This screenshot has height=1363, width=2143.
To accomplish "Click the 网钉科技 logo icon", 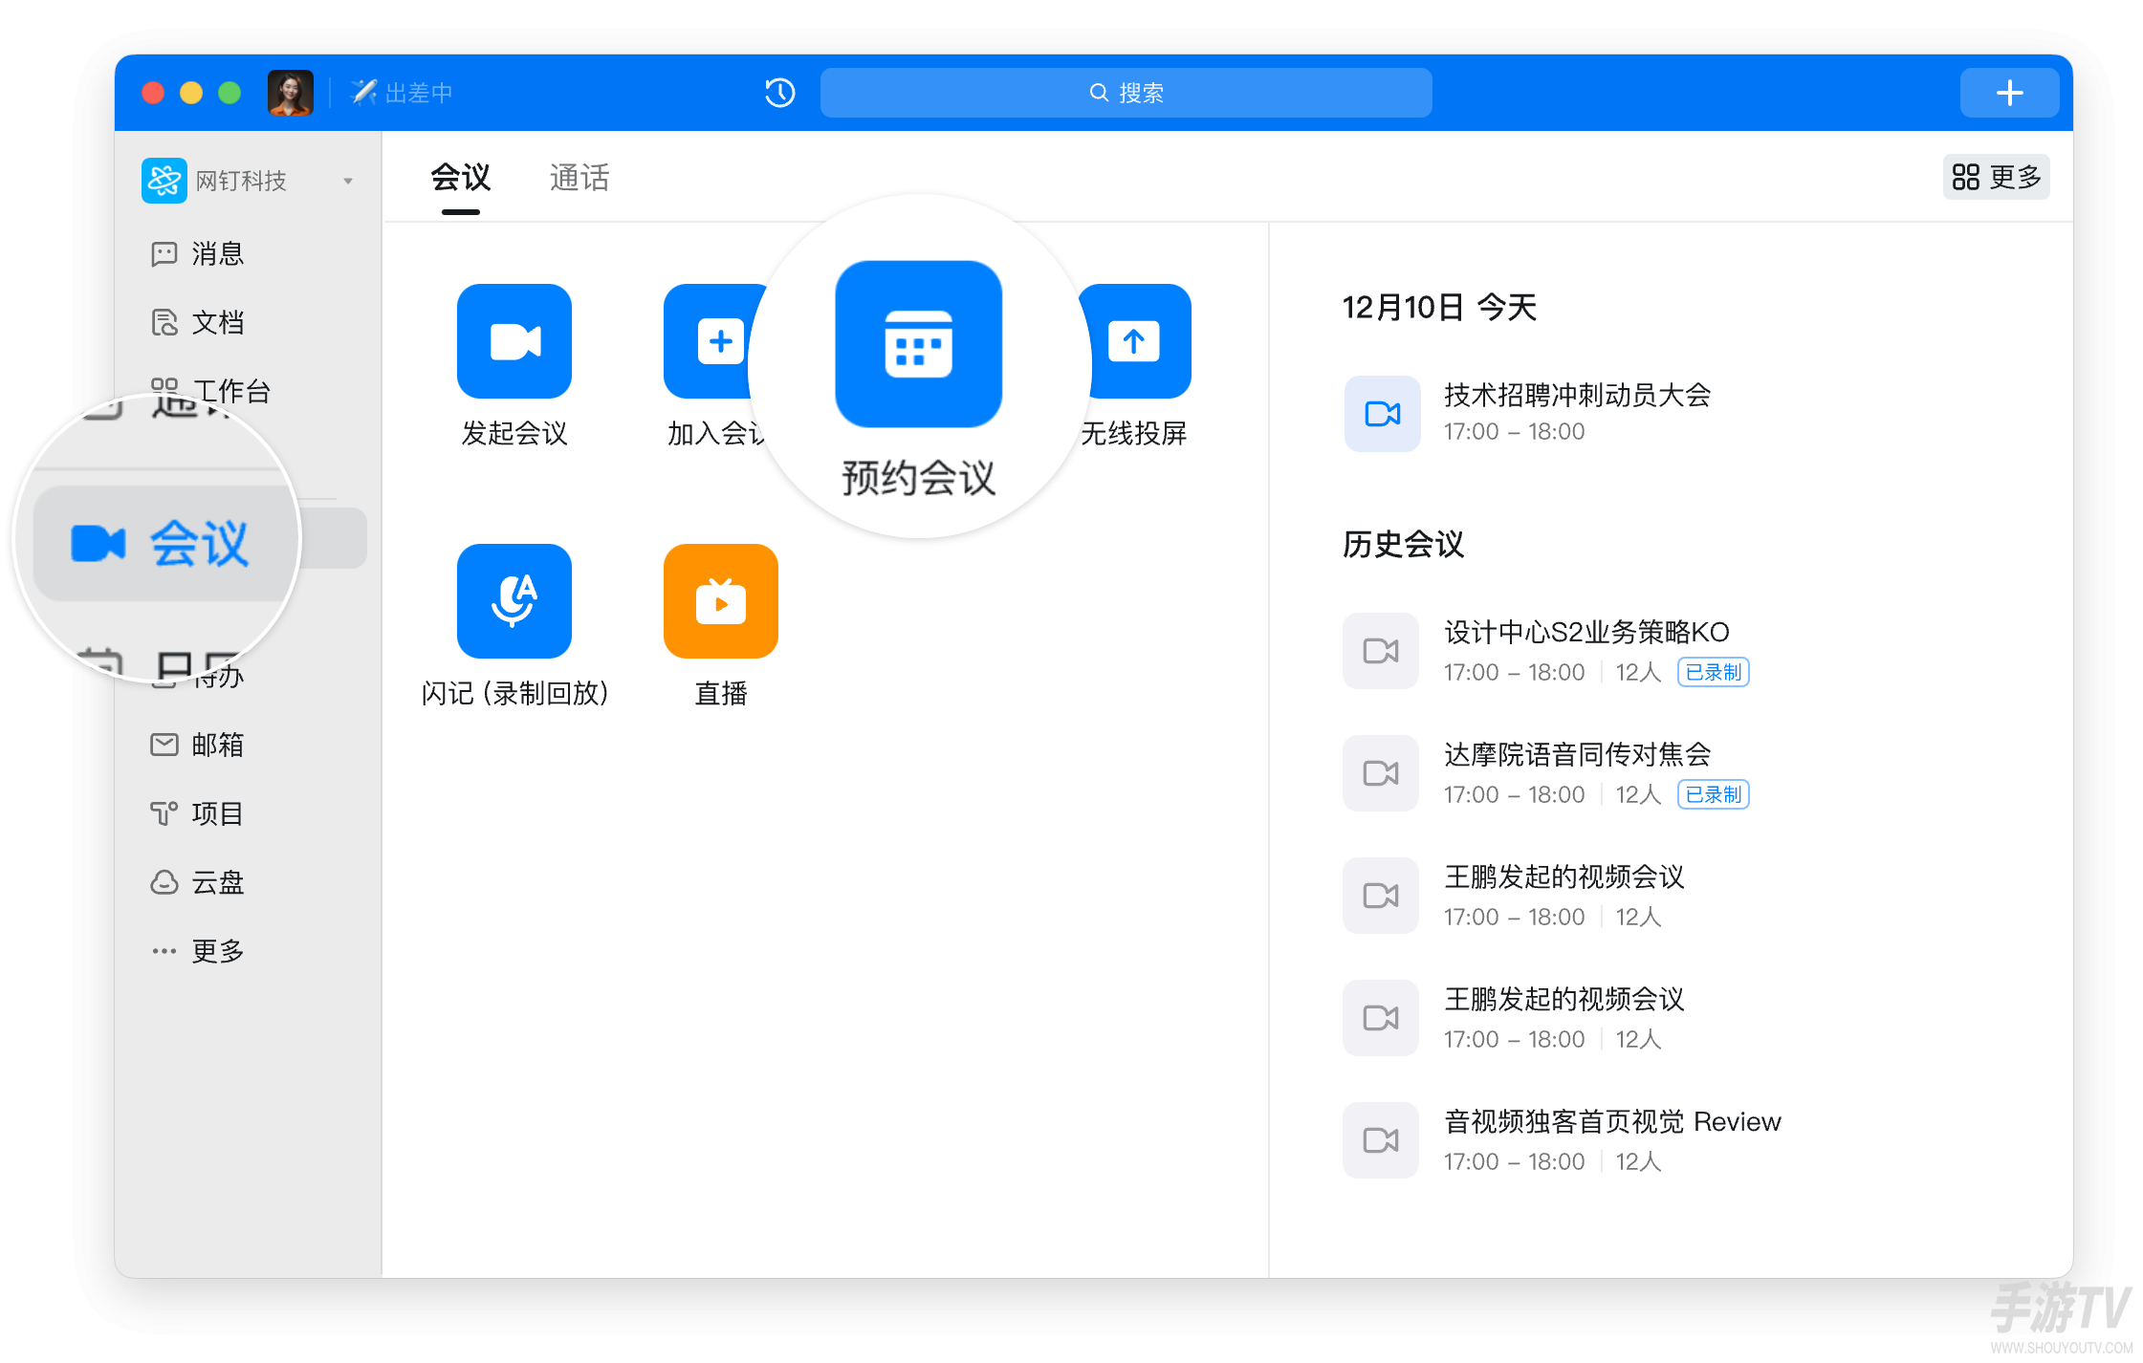I will [164, 181].
